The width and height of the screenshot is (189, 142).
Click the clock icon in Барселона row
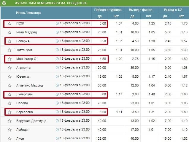57,112
